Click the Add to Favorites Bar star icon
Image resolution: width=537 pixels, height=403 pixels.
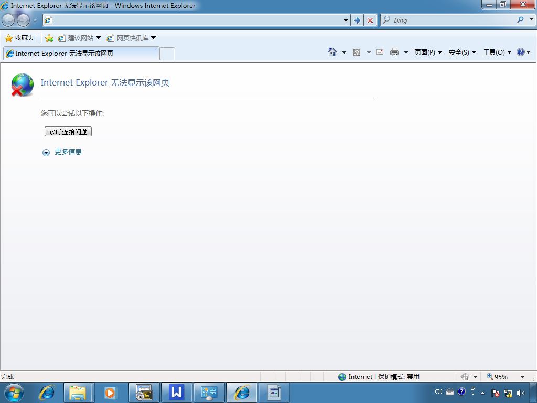[49, 38]
